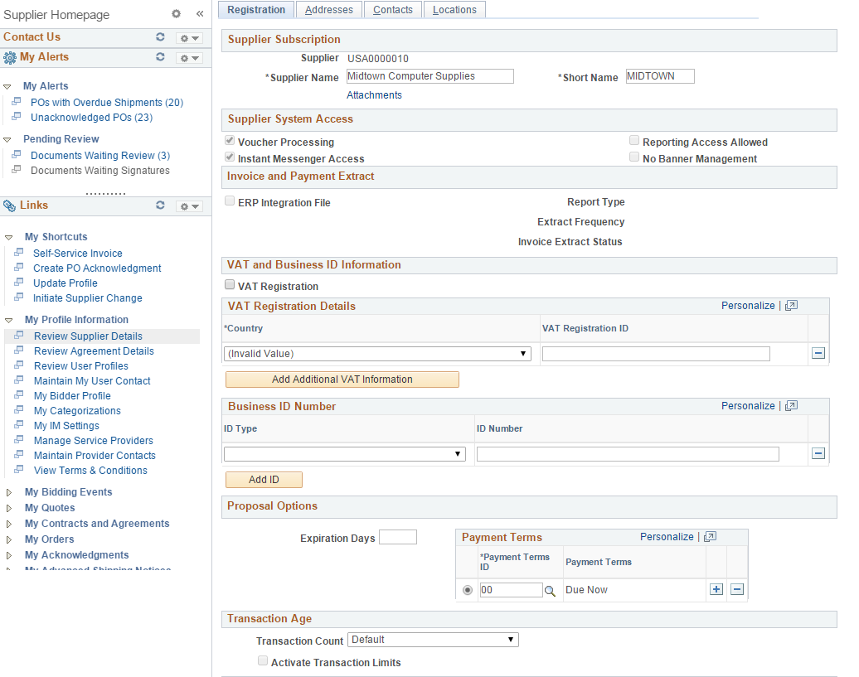The image size is (859, 677).
Task: Click icon beside Update Profile
Action: pos(19,282)
